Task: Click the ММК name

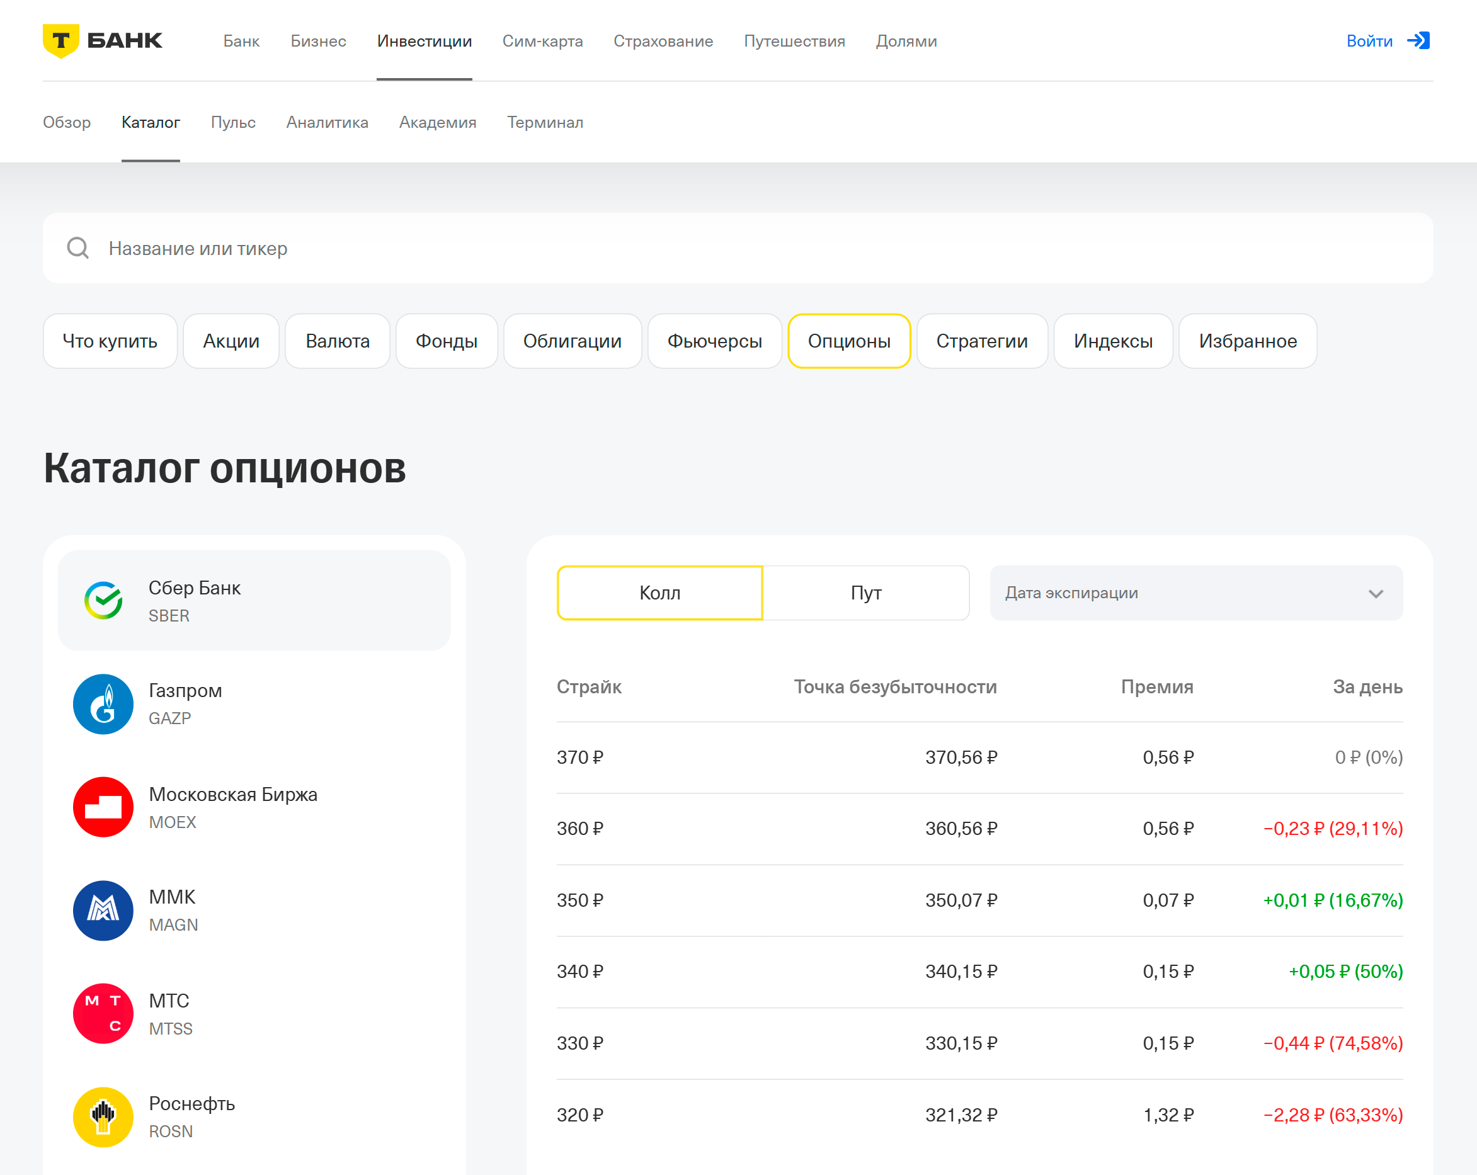Action: 172,897
